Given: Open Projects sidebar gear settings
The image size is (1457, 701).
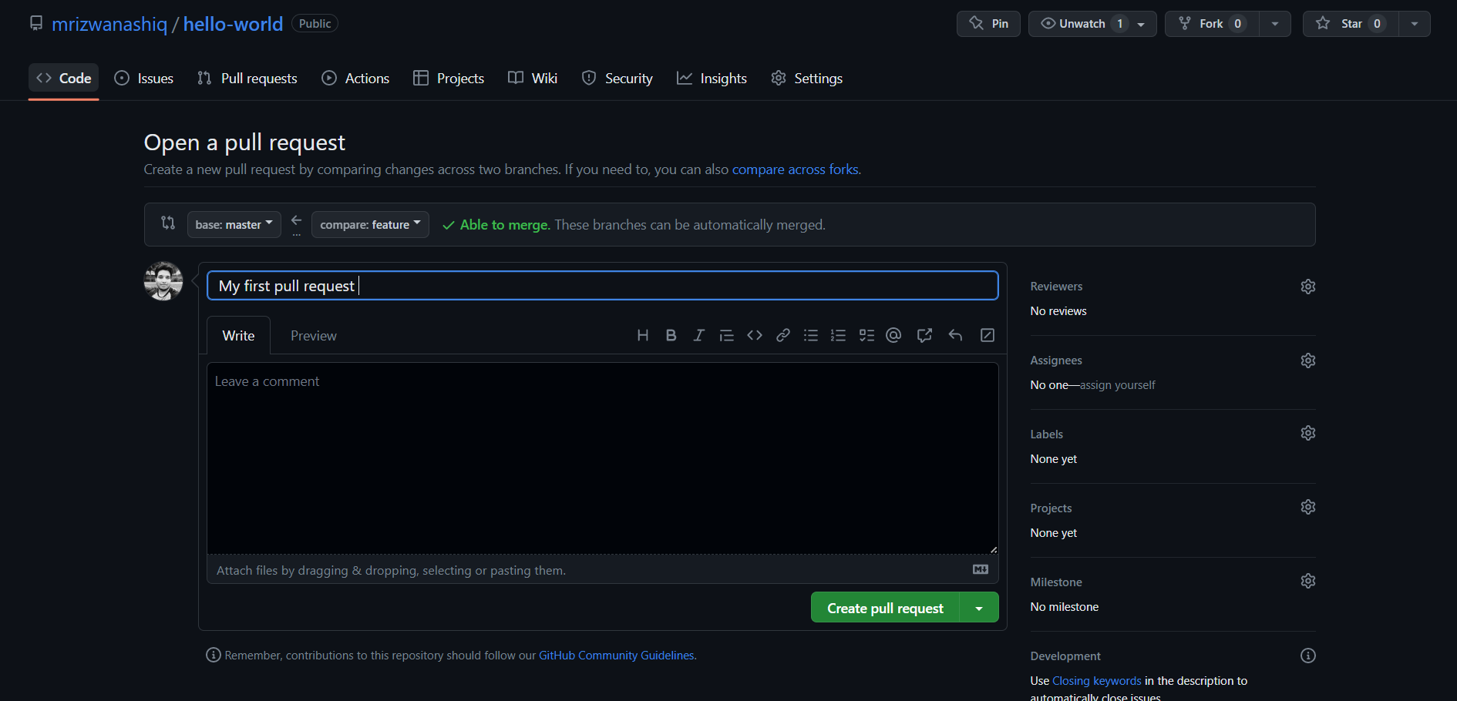Looking at the screenshot, I should (1307, 507).
